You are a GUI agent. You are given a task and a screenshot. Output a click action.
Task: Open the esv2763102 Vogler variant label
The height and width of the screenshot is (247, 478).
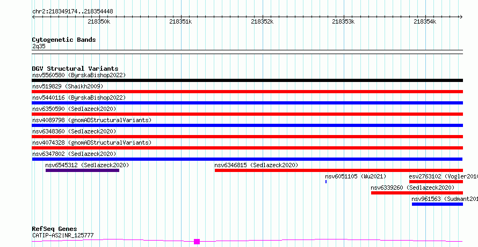(x=443, y=176)
